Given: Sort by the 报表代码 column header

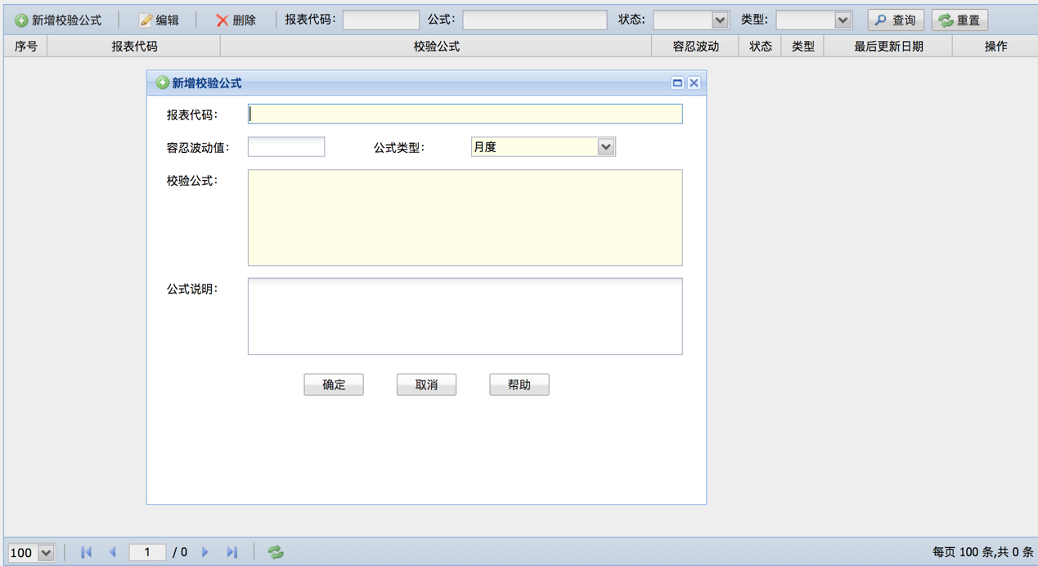Looking at the screenshot, I should 134,47.
